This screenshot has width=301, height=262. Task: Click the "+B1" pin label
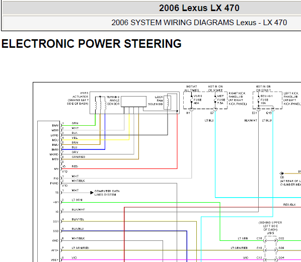tap(56, 202)
